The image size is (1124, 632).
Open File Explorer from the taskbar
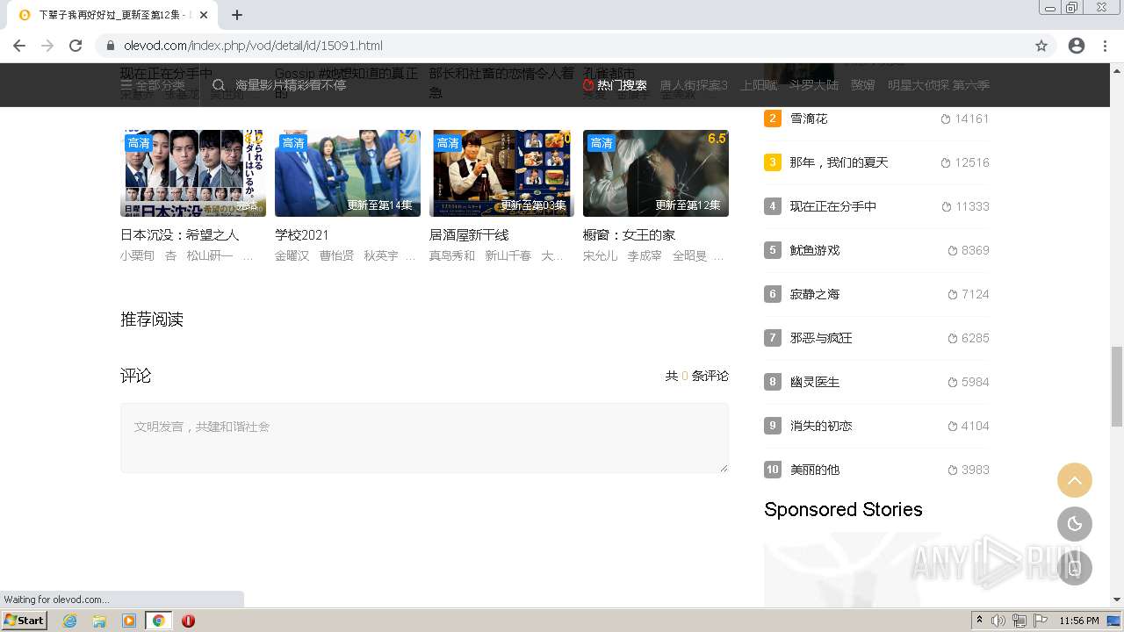click(99, 621)
